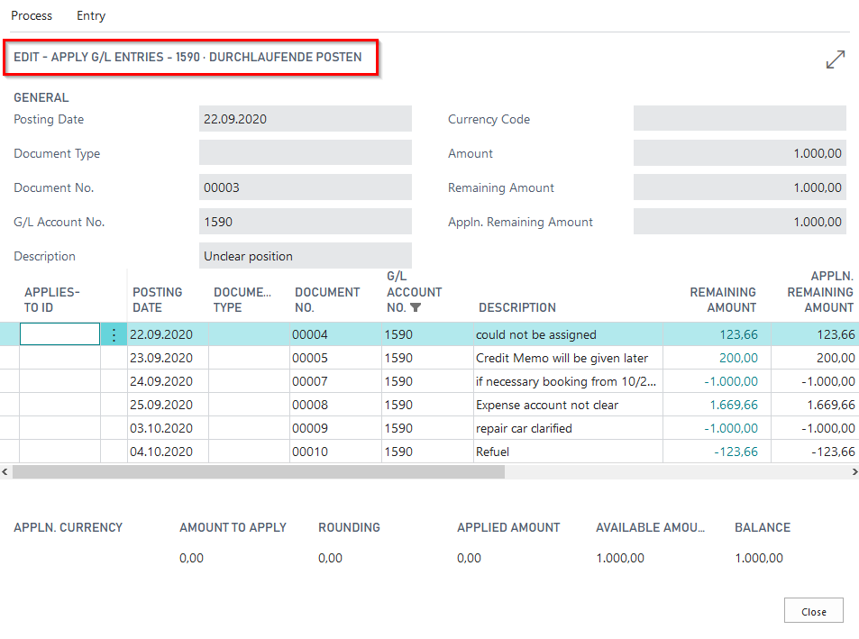Click the Document No. column header

pyautogui.click(x=327, y=299)
